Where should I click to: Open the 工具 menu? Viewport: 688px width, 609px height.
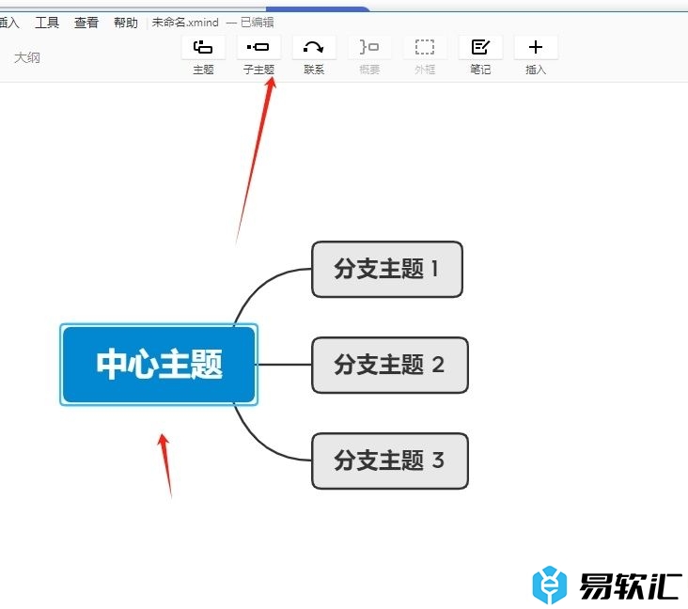(47, 23)
